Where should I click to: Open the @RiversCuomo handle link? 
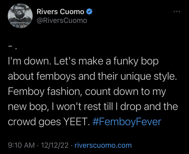coord(62,20)
